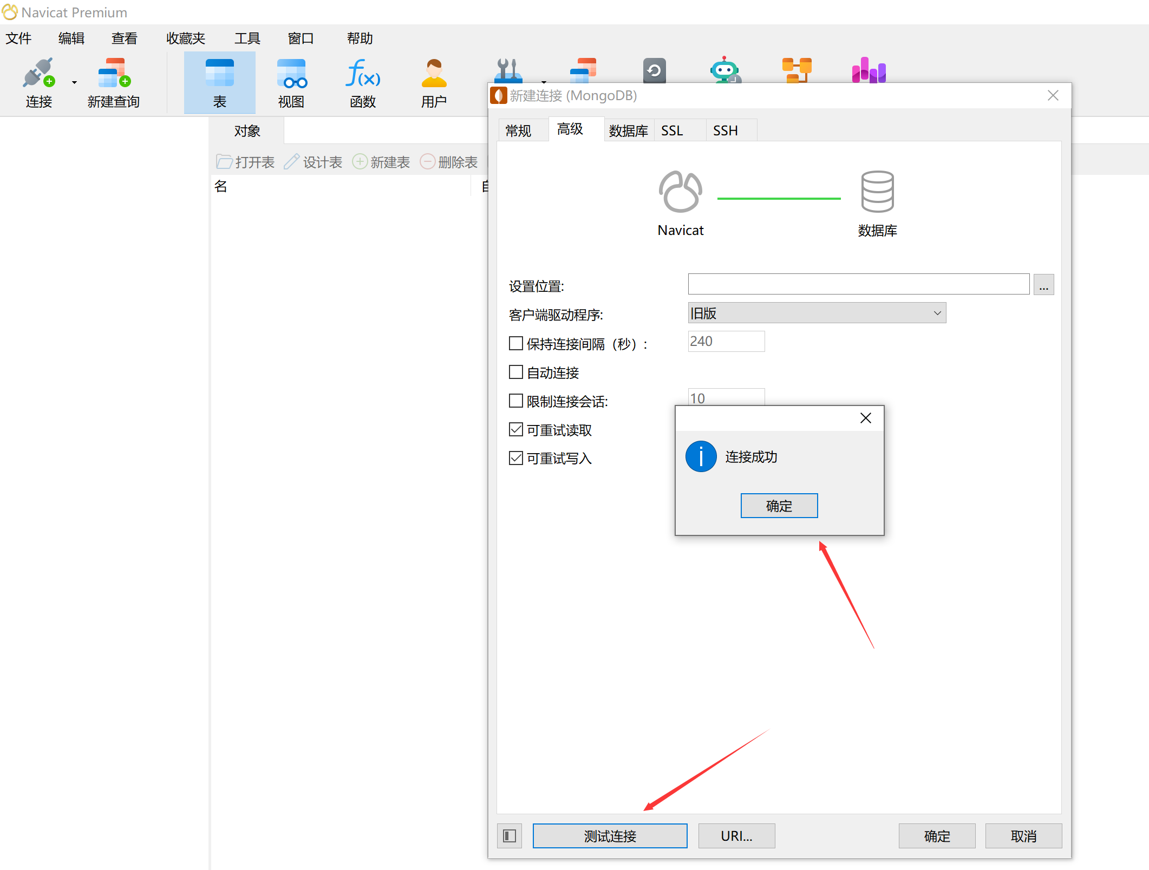Select the 对象 tab in main window
Screen dimensions: 1149x870
(x=247, y=131)
